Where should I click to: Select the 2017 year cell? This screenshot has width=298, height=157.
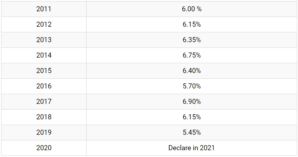[44, 102]
